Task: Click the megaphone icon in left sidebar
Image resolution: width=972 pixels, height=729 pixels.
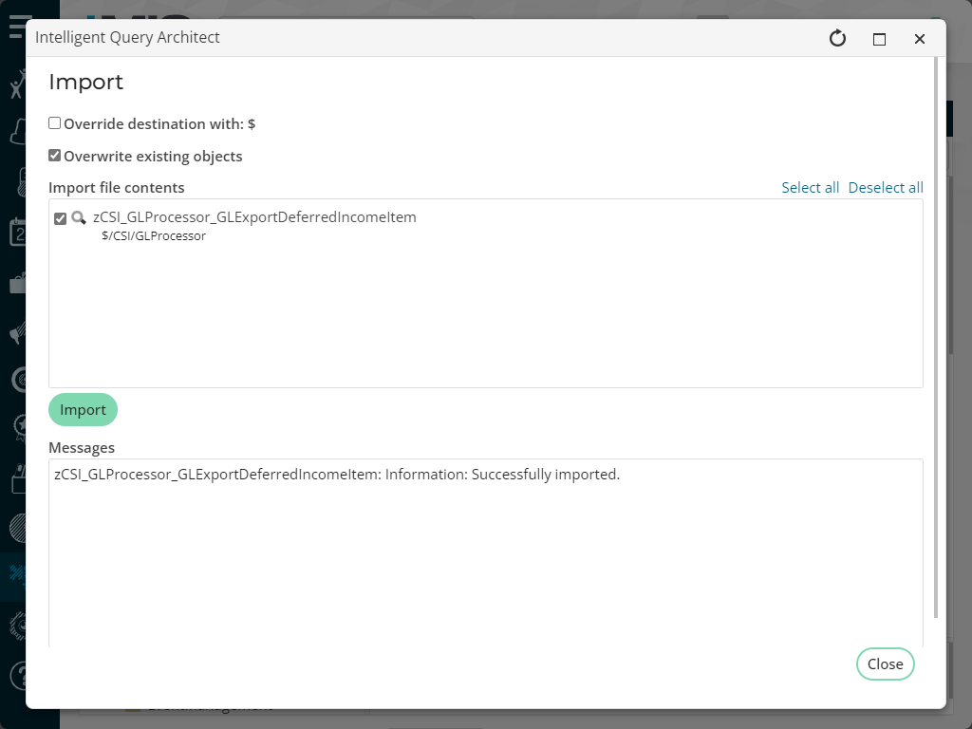Action: click(x=18, y=333)
